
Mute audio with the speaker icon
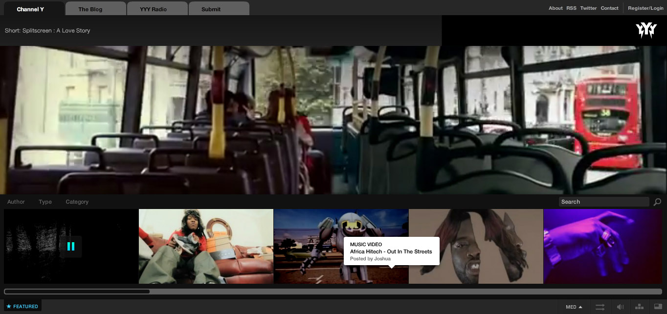[x=620, y=307]
